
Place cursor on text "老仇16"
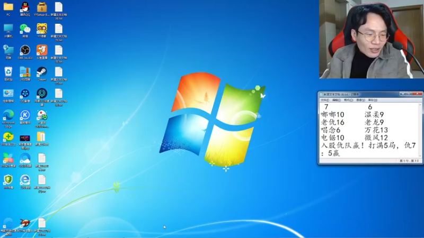pyautogui.click(x=332, y=122)
